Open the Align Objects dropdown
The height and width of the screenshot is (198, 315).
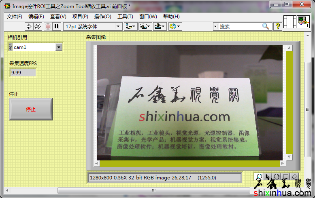130,26
